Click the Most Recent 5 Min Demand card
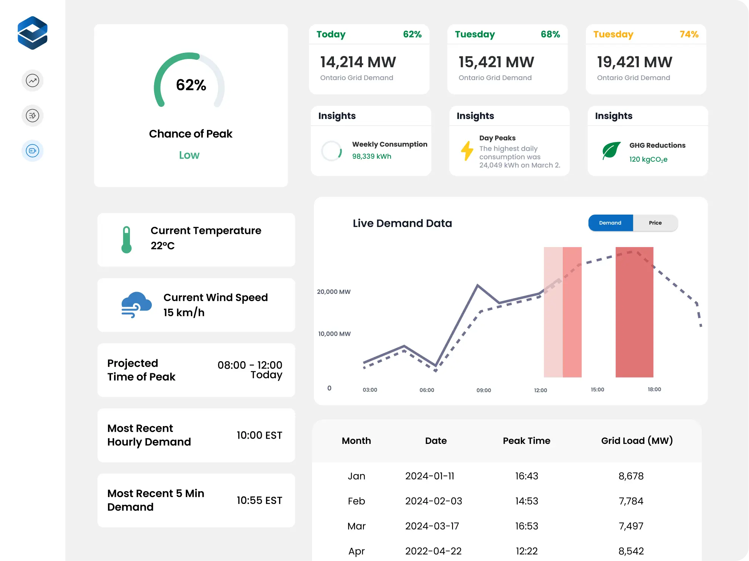The height and width of the screenshot is (561, 749). (196, 500)
